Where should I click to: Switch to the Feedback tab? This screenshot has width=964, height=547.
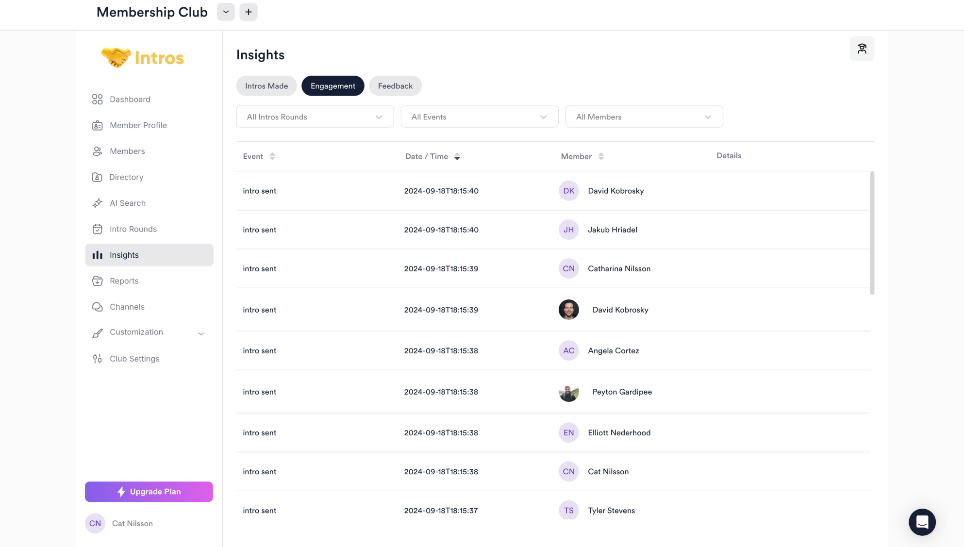(395, 86)
